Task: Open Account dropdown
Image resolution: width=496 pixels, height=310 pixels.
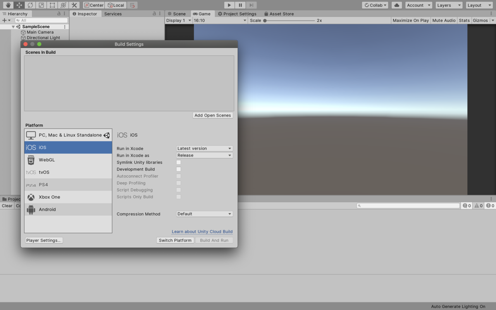Action: (x=419, y=5)
